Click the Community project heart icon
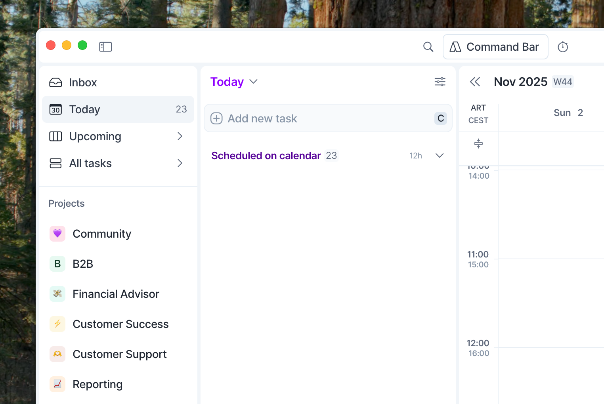Screen dimensions: 604x404 pyautogui.click(x=57, y=234)
